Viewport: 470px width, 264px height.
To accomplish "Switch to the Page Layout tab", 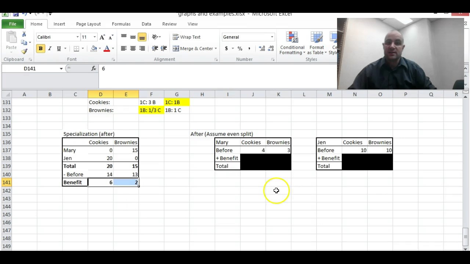I will click(x=88, y=24).
